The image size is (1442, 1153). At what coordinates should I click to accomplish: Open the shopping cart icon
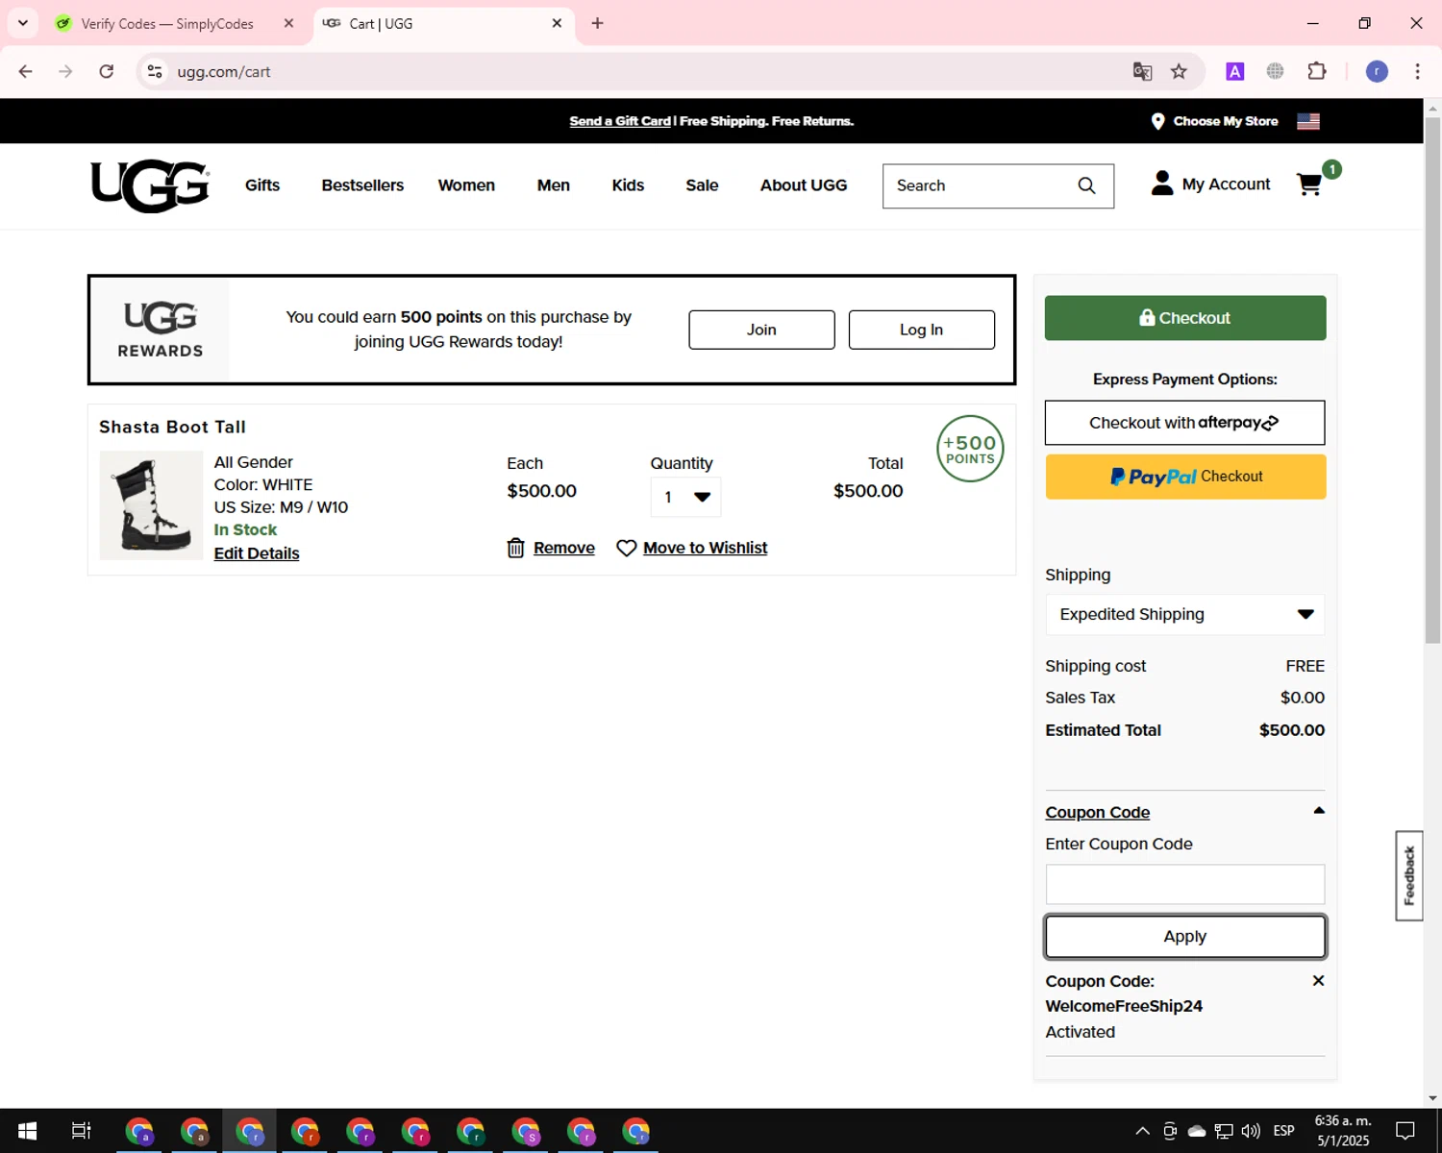(x=1309, y=184)
